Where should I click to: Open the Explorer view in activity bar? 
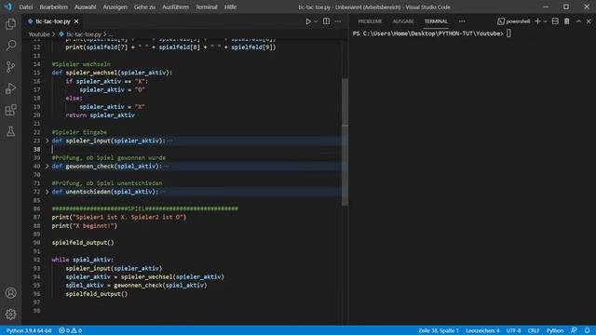click(x=10, y=24)
